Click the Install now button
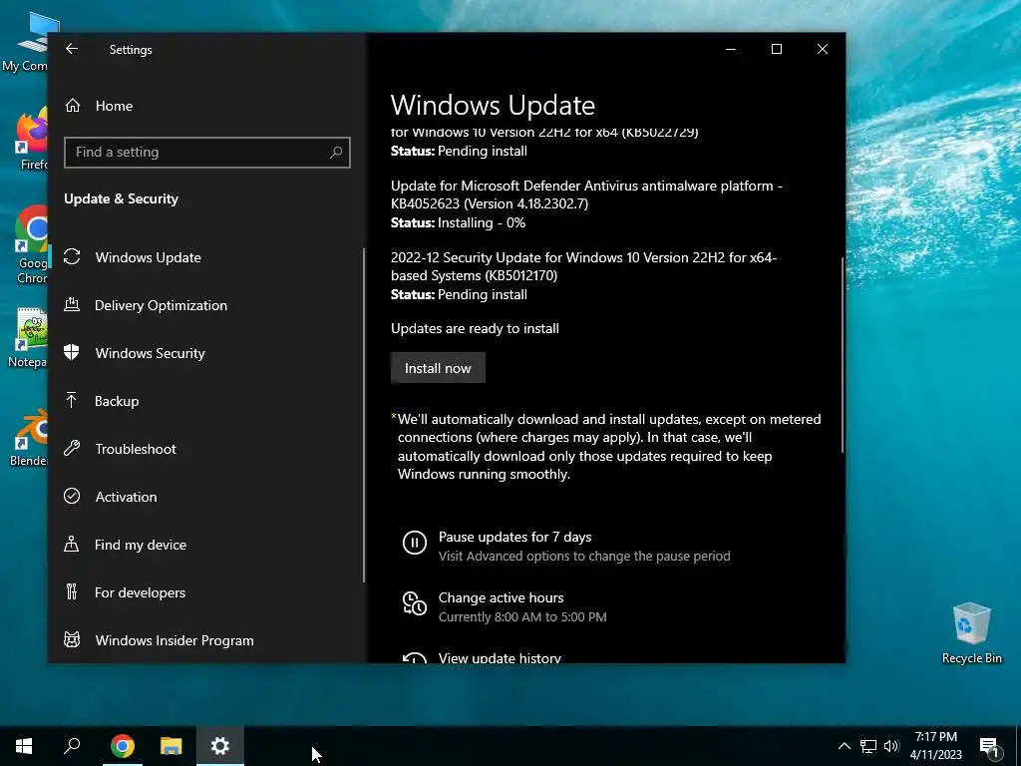The width and height of the screenshot is (1021, 766). 438,368
